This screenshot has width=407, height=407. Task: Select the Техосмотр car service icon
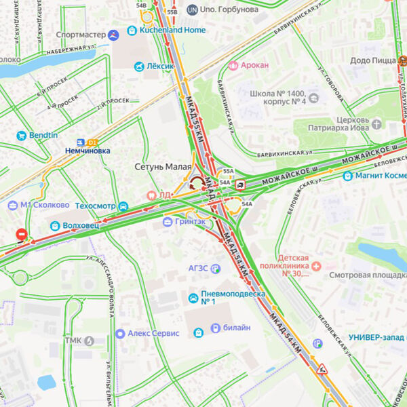(x=123, y=206)
